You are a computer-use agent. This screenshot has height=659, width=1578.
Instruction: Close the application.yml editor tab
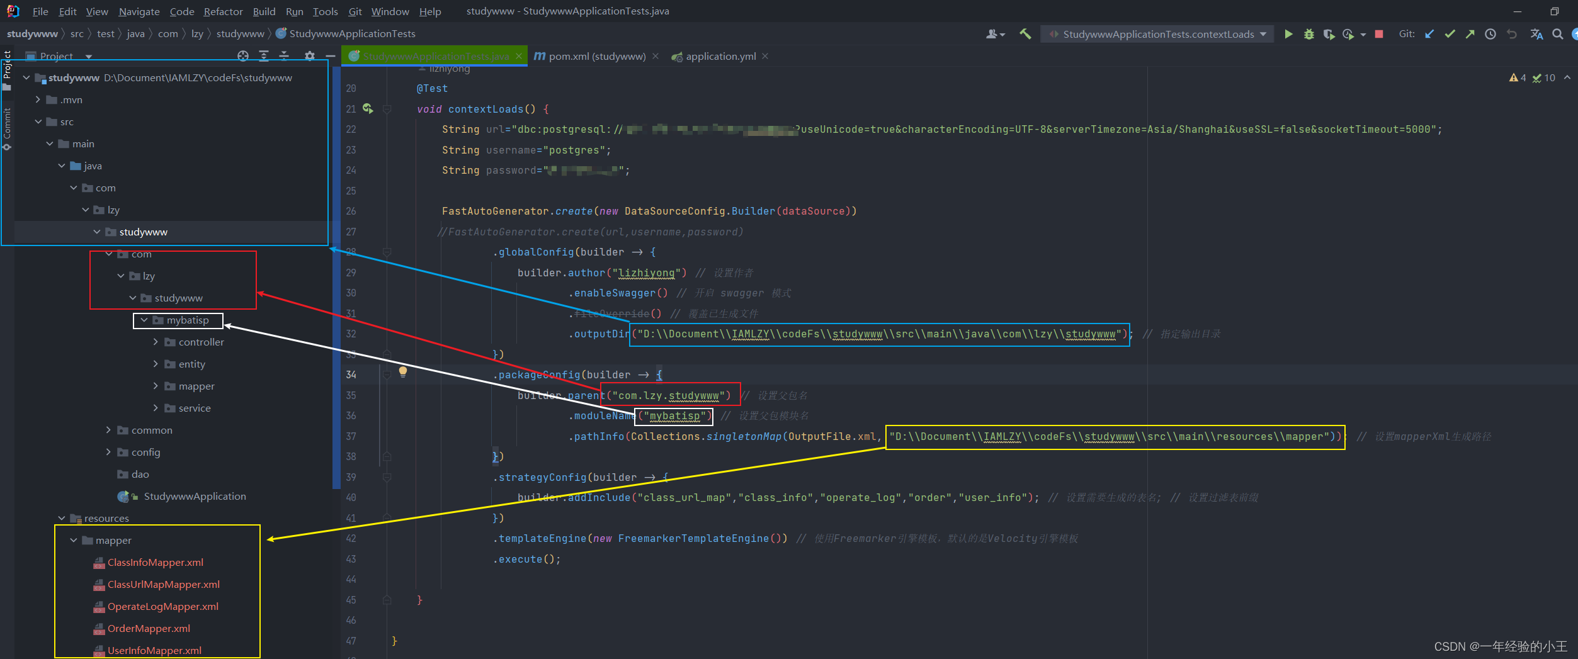765,56
